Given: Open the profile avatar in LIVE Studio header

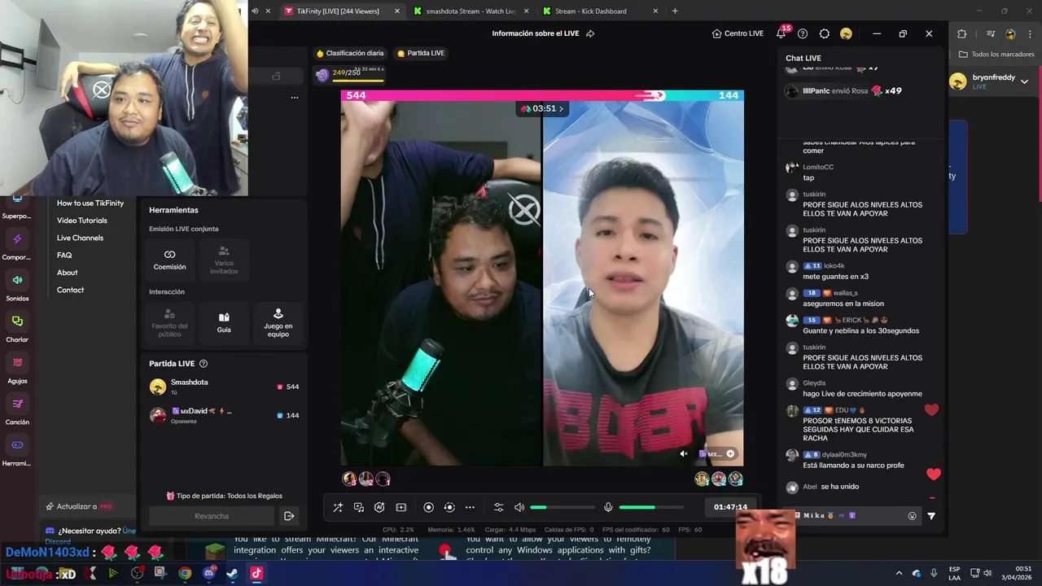Looking at the screenshot, I should (846, 33).
